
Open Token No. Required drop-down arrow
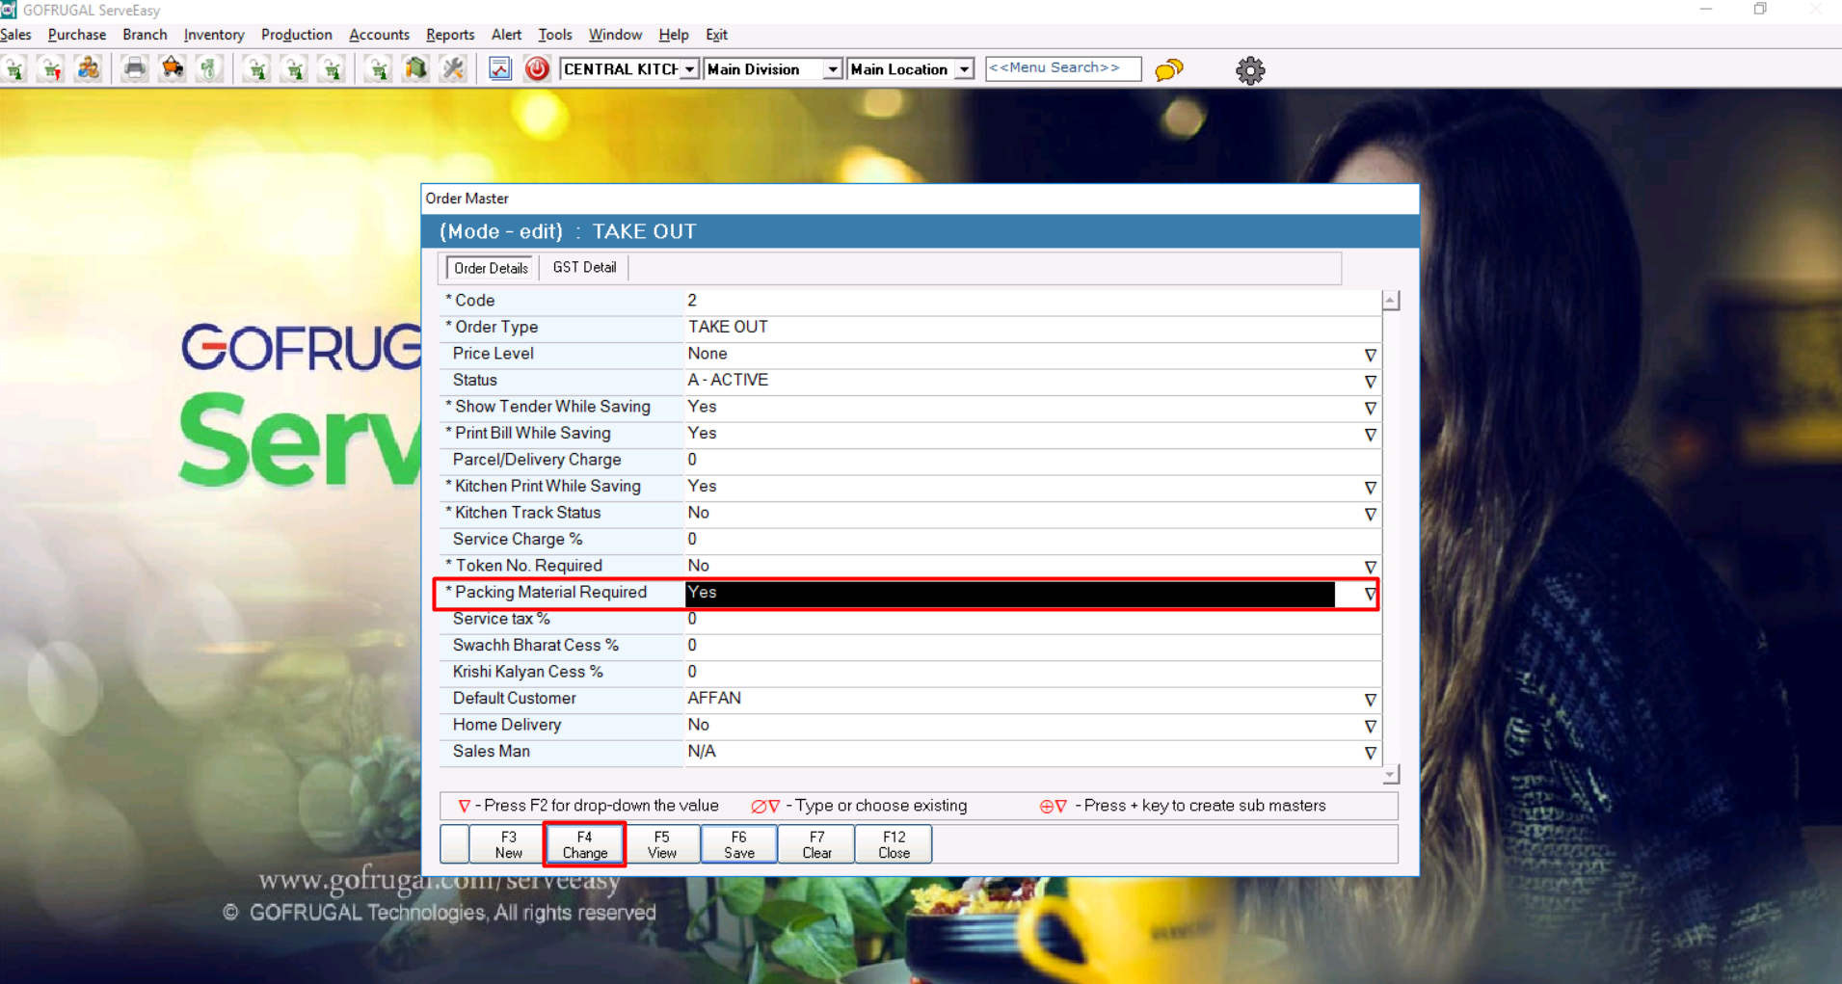coord(1370,568)
